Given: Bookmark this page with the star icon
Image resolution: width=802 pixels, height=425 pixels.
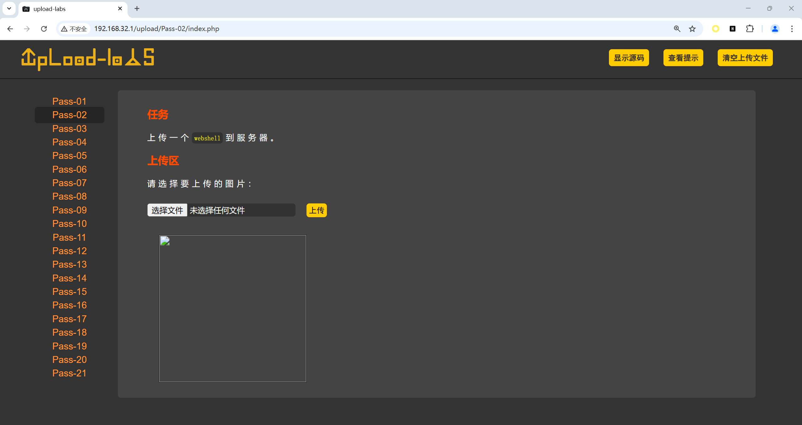Looking at the screenshot, I should 692,29.
